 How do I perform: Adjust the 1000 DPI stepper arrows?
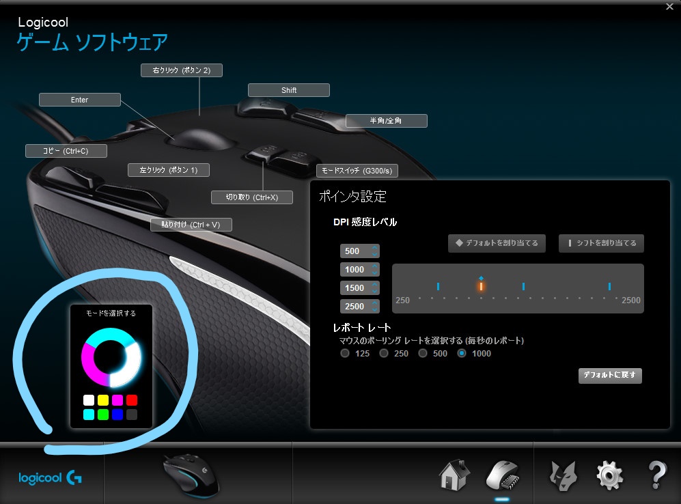(x=374, y=270)
